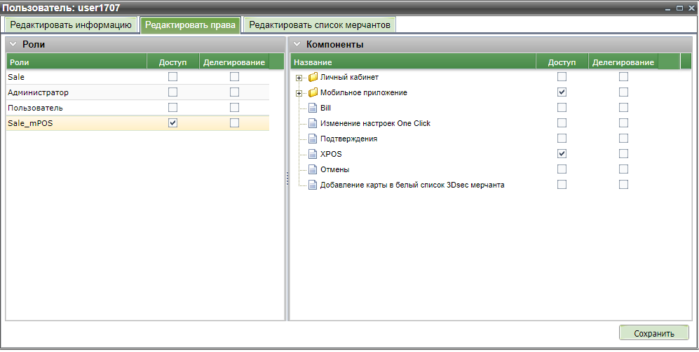699x352 pixels.
Task: Expand the Личный кабинет tree node
Action: pyautogui.click(x=299, y=78)
